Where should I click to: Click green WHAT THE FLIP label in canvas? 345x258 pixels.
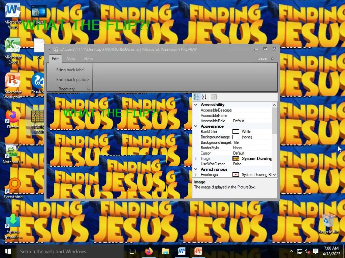pos(111,113)
